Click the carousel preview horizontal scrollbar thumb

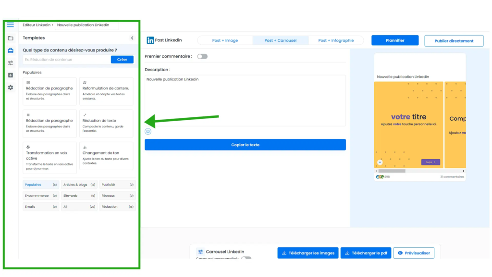392,171
